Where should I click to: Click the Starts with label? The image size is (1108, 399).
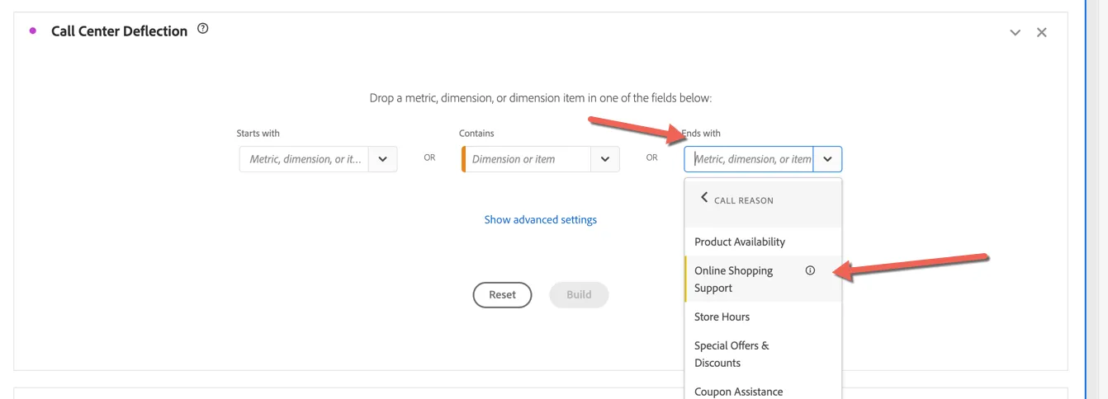coord(258,133)
